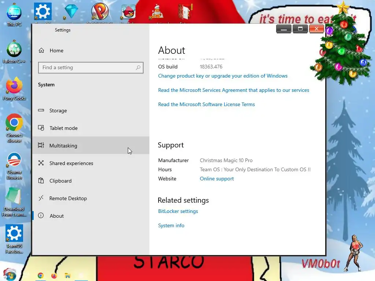The height and width of the screenshot is (281, 375).
Task: Click the Tablet mode icon
Action: coord(41,128)
